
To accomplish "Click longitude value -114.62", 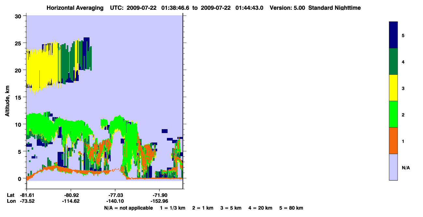I will (x=71, y=201).
